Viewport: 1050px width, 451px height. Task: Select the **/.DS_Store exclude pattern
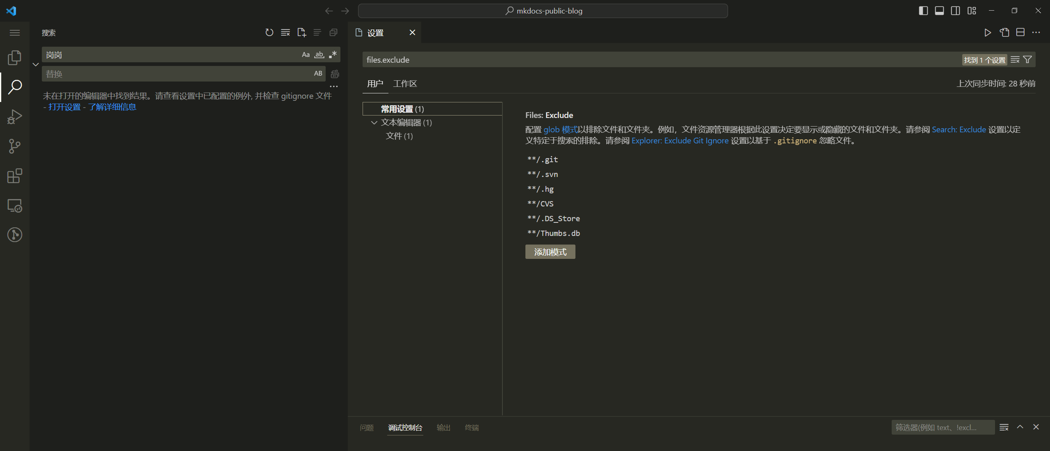553,218
